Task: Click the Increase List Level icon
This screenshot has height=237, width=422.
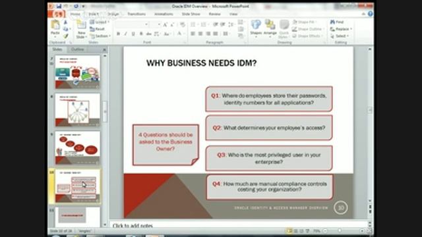Action: click(223, 25)
